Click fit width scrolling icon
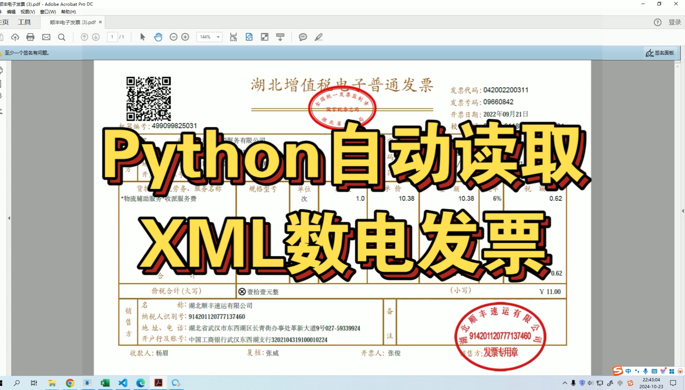The width and height of the screenshot is (685, 390). pos(233,37)
